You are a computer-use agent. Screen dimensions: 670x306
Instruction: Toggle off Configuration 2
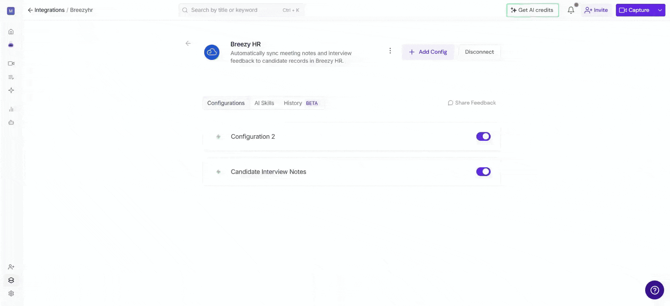coord(483,137)
